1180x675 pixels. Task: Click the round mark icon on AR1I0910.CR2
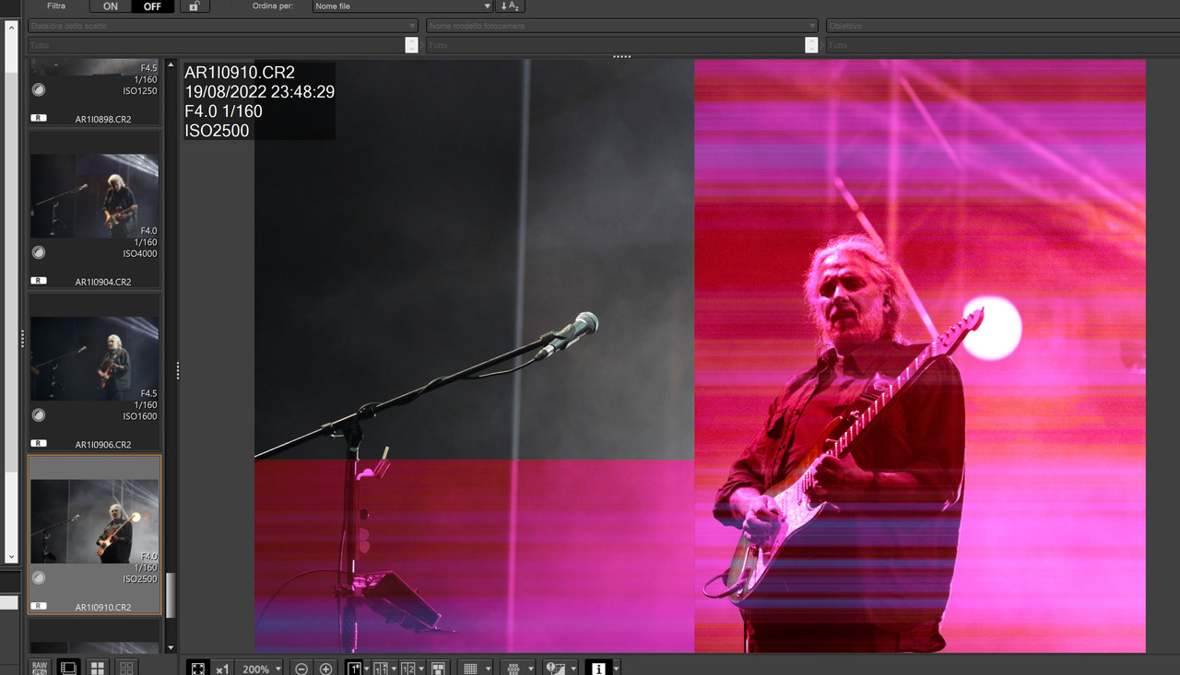click(39, 578)
